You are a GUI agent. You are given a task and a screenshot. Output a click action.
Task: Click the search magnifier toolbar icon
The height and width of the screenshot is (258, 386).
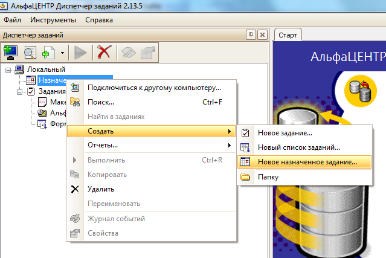pos(30,53)
